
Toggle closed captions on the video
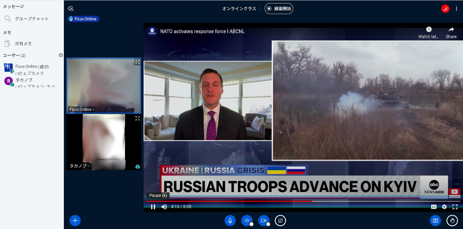(433, 207)
